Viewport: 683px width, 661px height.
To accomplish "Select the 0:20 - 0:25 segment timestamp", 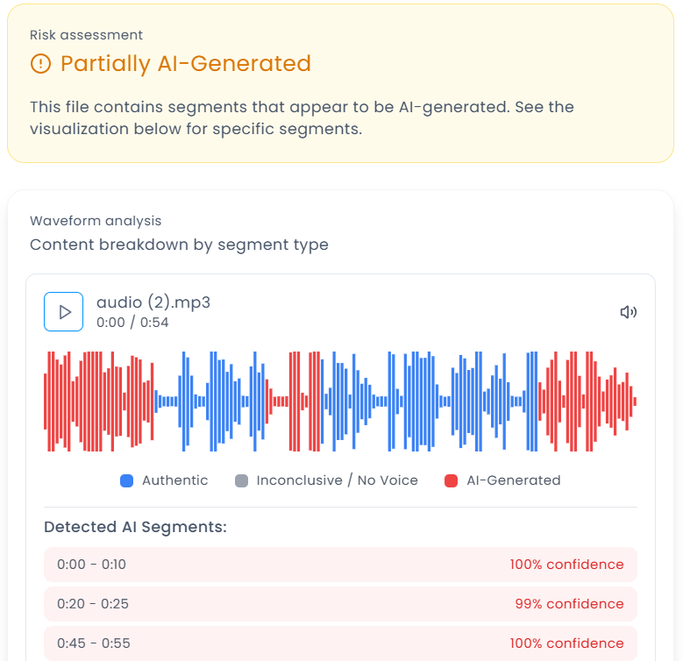I will pyautogui.click(x=91, y=604).
